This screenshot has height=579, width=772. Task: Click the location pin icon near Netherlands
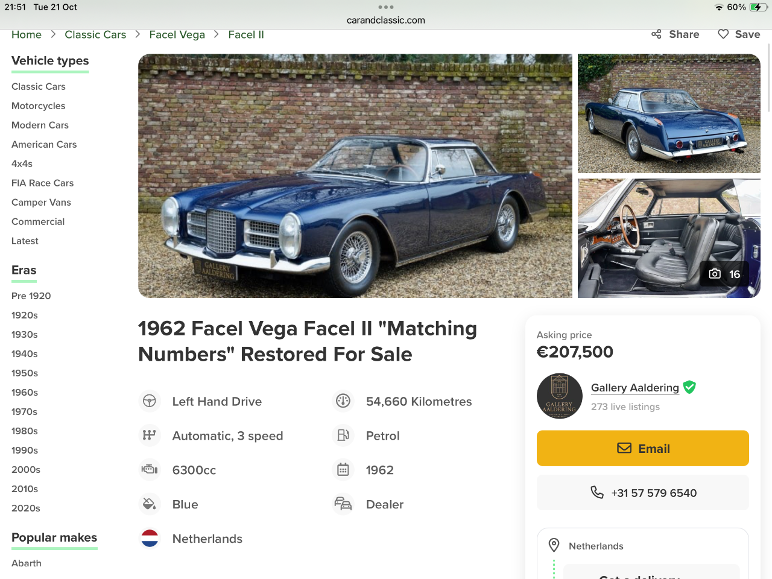554,545
